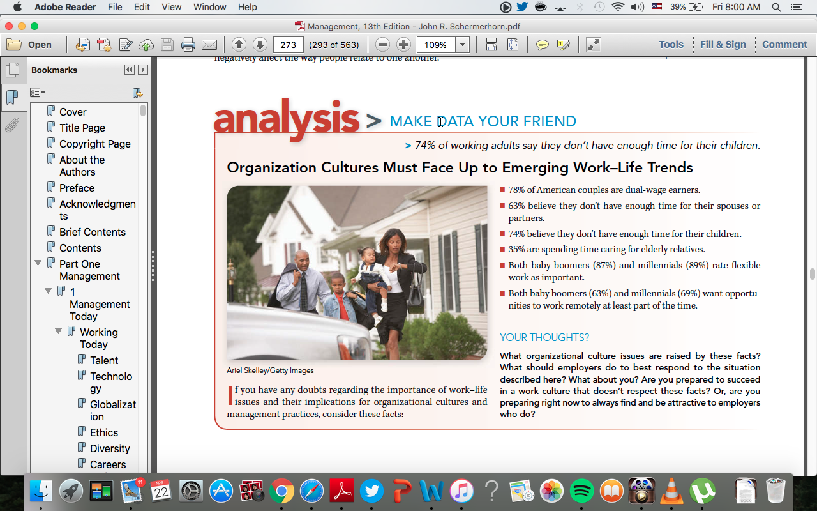Screen dimensions: 817x511
Task: Open the Adobe Reader application menu
Action: click(x=65, y=7)
